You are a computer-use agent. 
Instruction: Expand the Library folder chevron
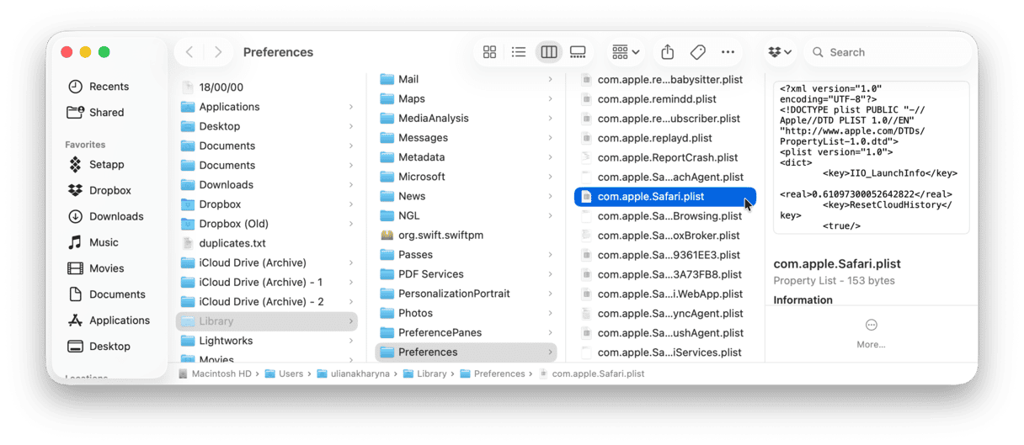tap(351, 321)
